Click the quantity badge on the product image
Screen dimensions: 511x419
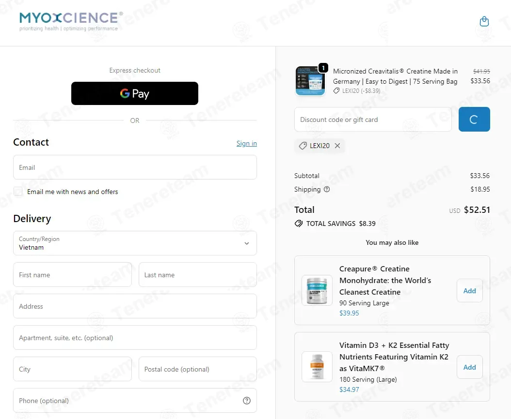(x=323, y=68)
